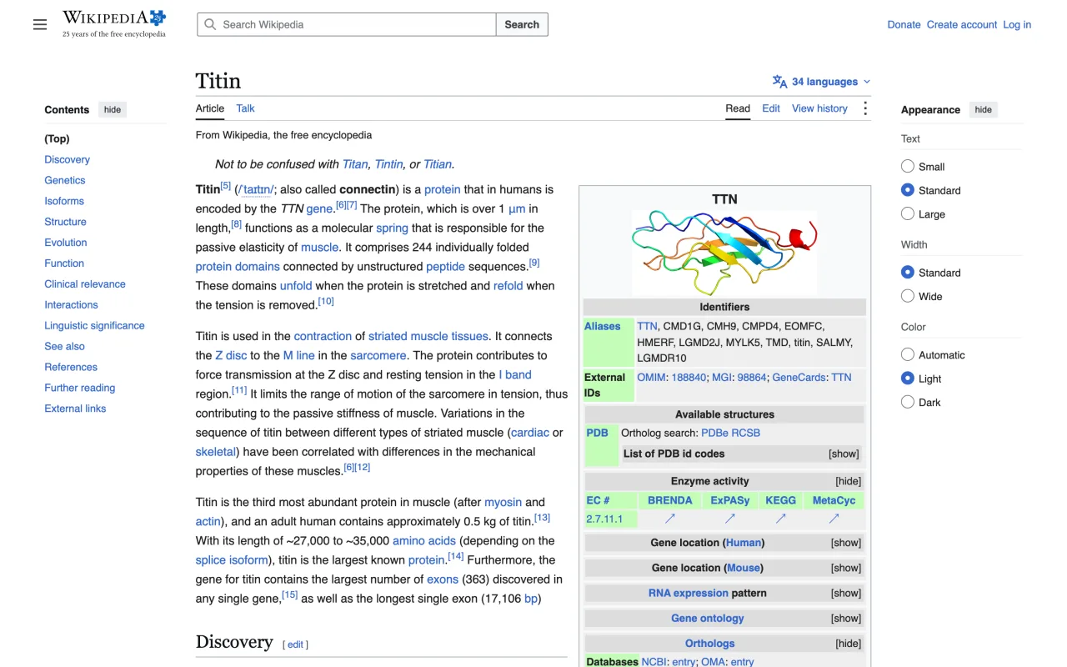The height and width of the screenshot is (667, 1067).
Task: Open the 34 languages dropdown
Action: (x=822, y=82)
